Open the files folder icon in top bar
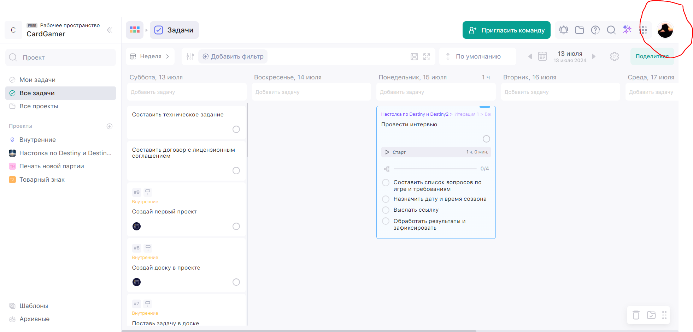Screen dimensions: 693x332 point(580,30)
